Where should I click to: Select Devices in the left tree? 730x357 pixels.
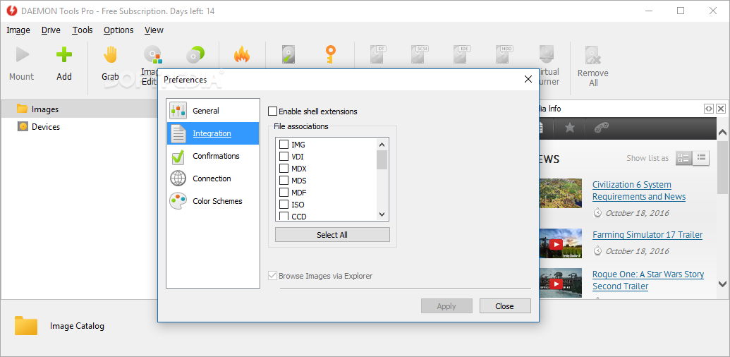[46, 126]
